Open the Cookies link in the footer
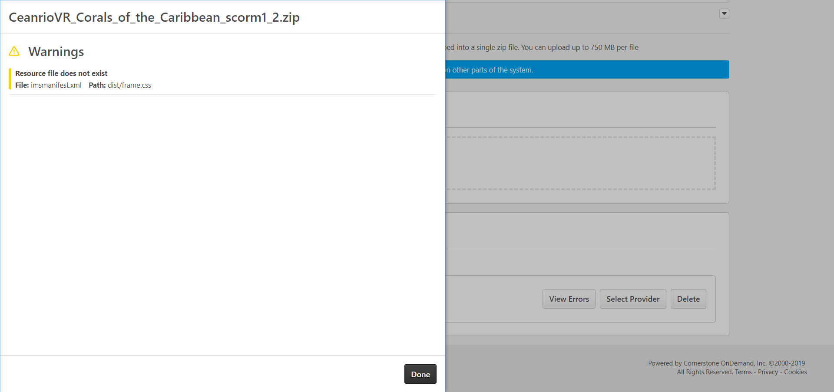This screenshot has width=834, height=392. click(x=795, y=372)
